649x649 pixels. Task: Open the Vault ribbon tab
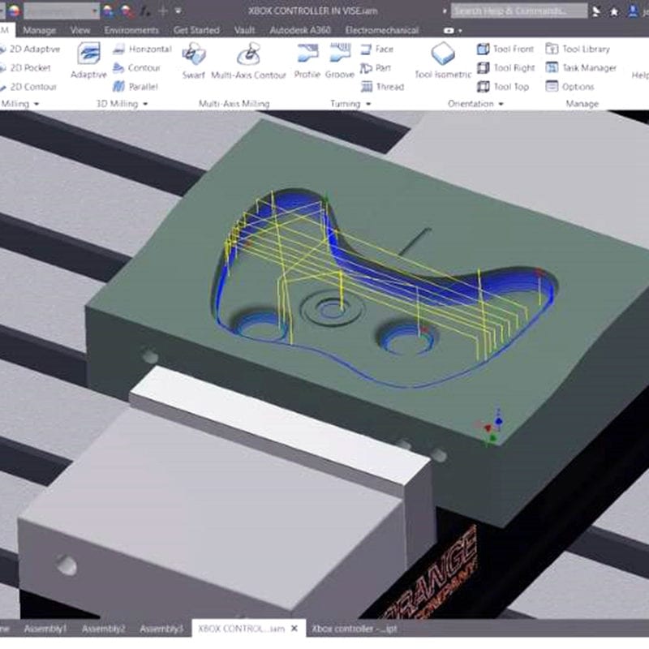click(x=244, y=30)
